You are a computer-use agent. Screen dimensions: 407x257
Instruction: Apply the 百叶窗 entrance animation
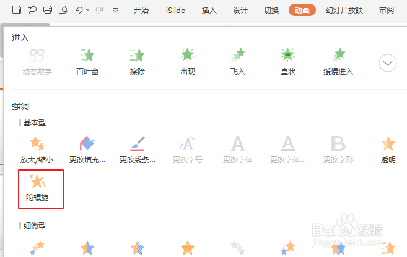(x=87, y=62)
